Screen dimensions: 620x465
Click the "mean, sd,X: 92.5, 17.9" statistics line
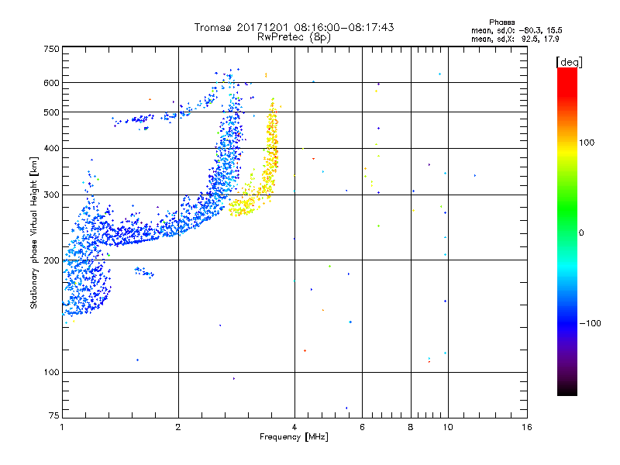pos(515,40)
